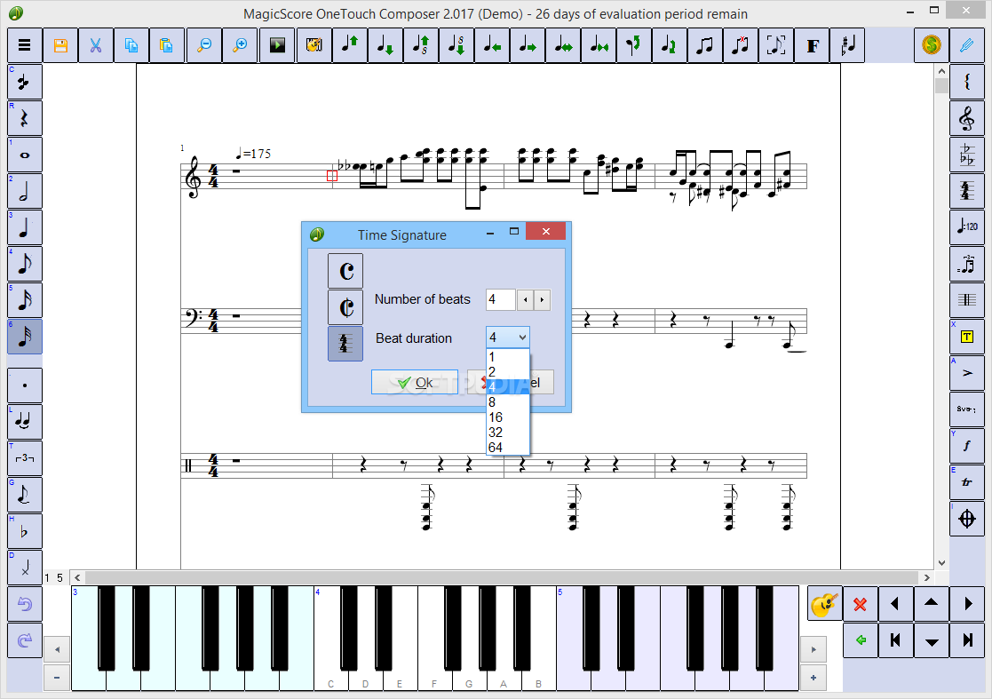Image resolution: width=992 pixels, height=699 pixels.
Task: Click the Number of beats field
Action: pos(500,299)
